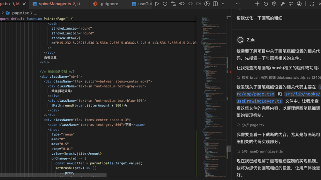Screen dimensions: 321x180
Task: Switch to the .gitignore tab
Action: click(109, 4)
